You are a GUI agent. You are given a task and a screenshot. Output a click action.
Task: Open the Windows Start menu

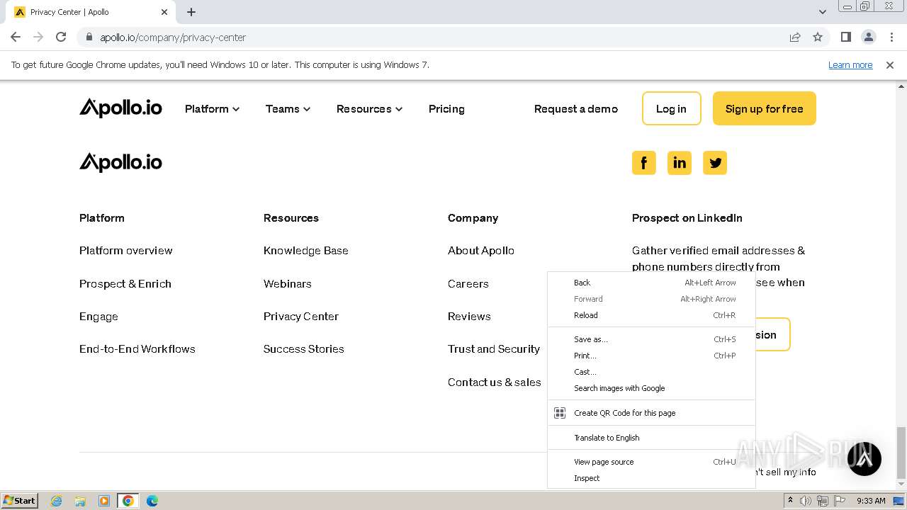pos(20,500)
